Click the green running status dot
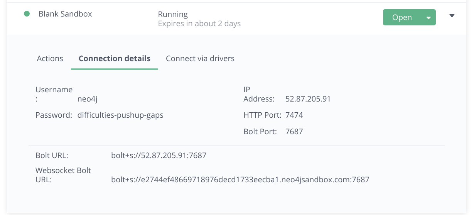Screen dimensions: 474x215 [27, 14]
